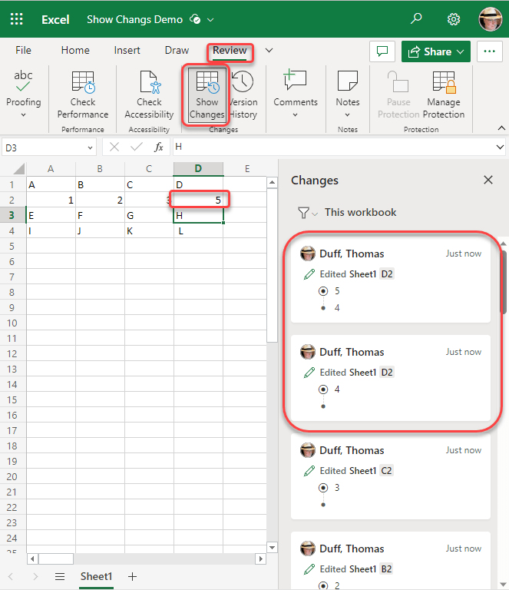Expand the Comments dropdown arrow
The image size is (509, 590).
[x=296, y=115]
